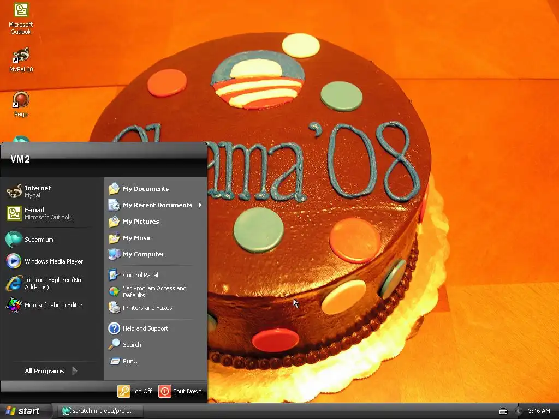Select Internet Mypal menu entry text
The height and width of the screenshot is (419, 559).
(x=38, y=191)
